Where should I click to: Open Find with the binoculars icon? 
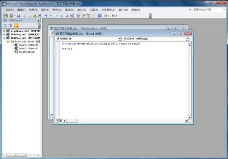(40, 16)
